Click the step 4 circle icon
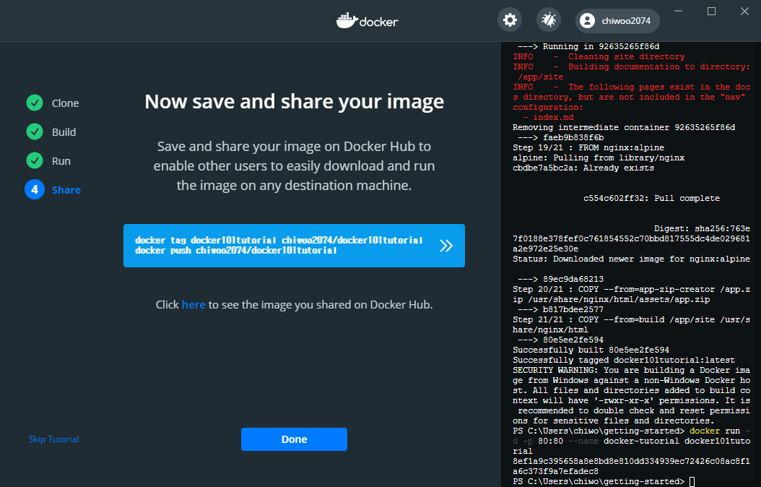 [x=35, y=190]
